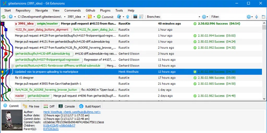Click the Commit toolbar button
This screenshot has width=267, height=133.
point(105,17)
